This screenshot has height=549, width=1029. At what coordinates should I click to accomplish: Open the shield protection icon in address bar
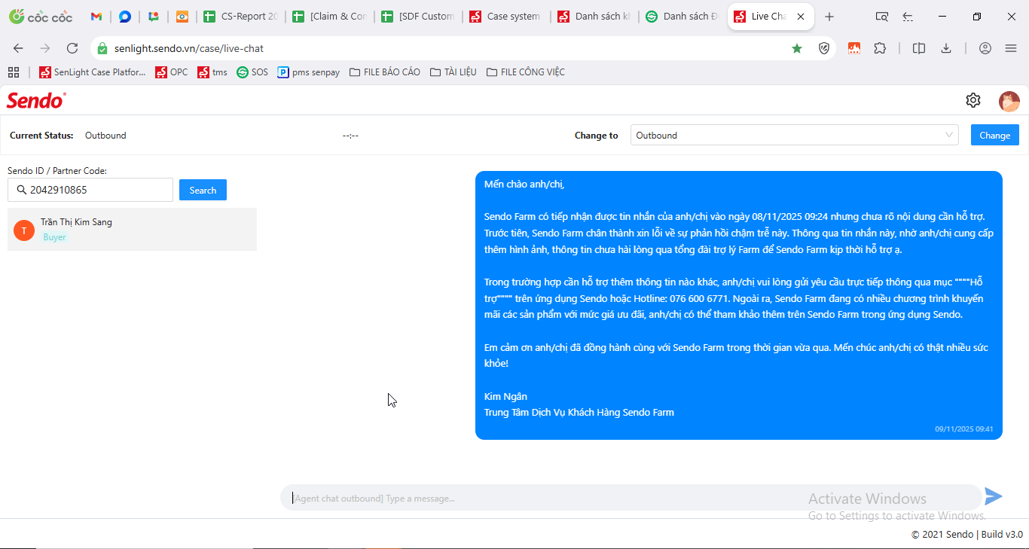[824, 48]
